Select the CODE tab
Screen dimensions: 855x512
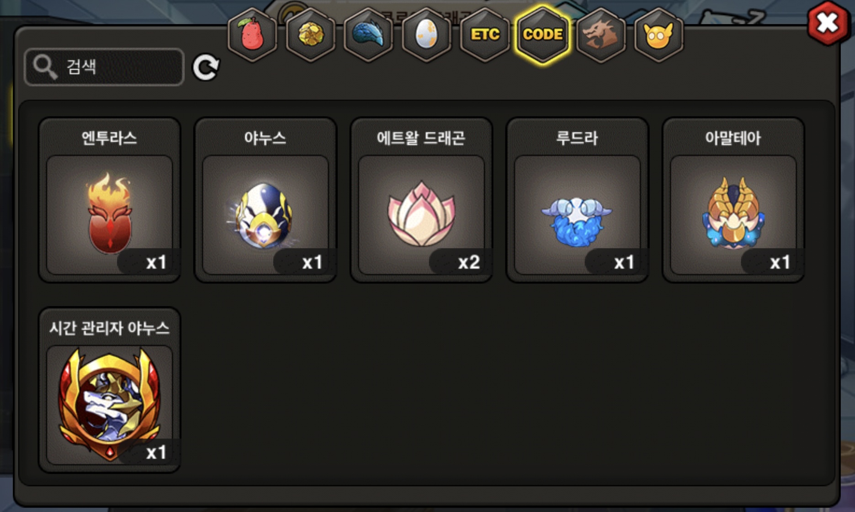(542, 35)
